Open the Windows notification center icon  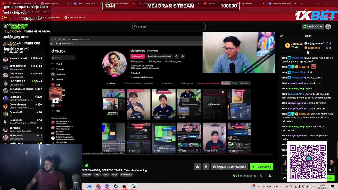(332, 187)
